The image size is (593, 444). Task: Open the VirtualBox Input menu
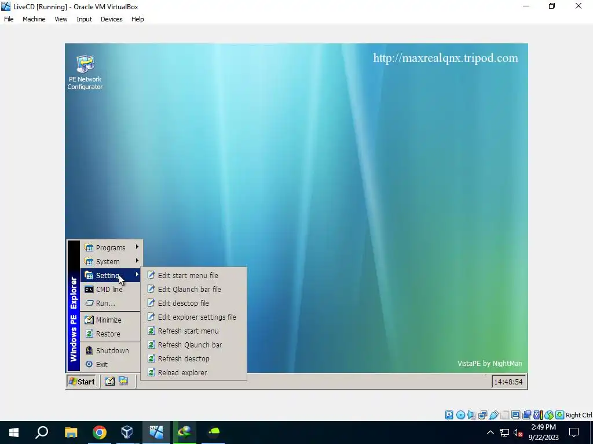tap(84, 19)
